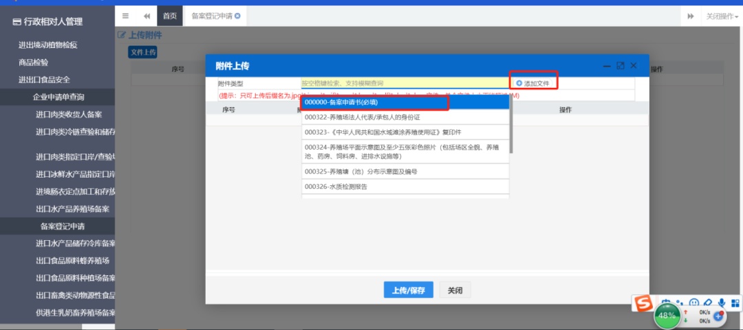The height and width of the screenshot is (330, 743).
Task: Click the Sogou input method S icon
Action: [x=643, y=303]
